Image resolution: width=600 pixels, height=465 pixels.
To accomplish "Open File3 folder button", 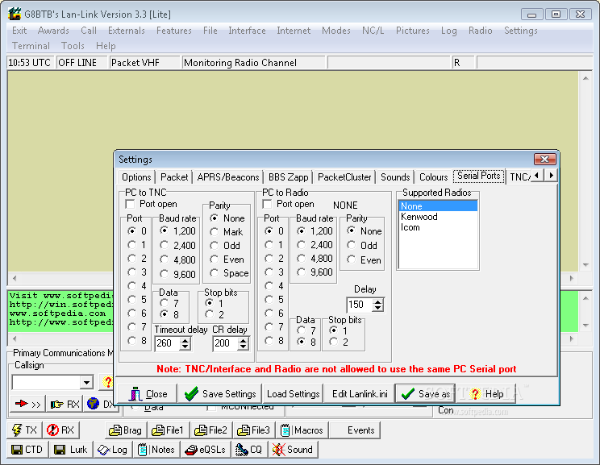I will point(254,430).
